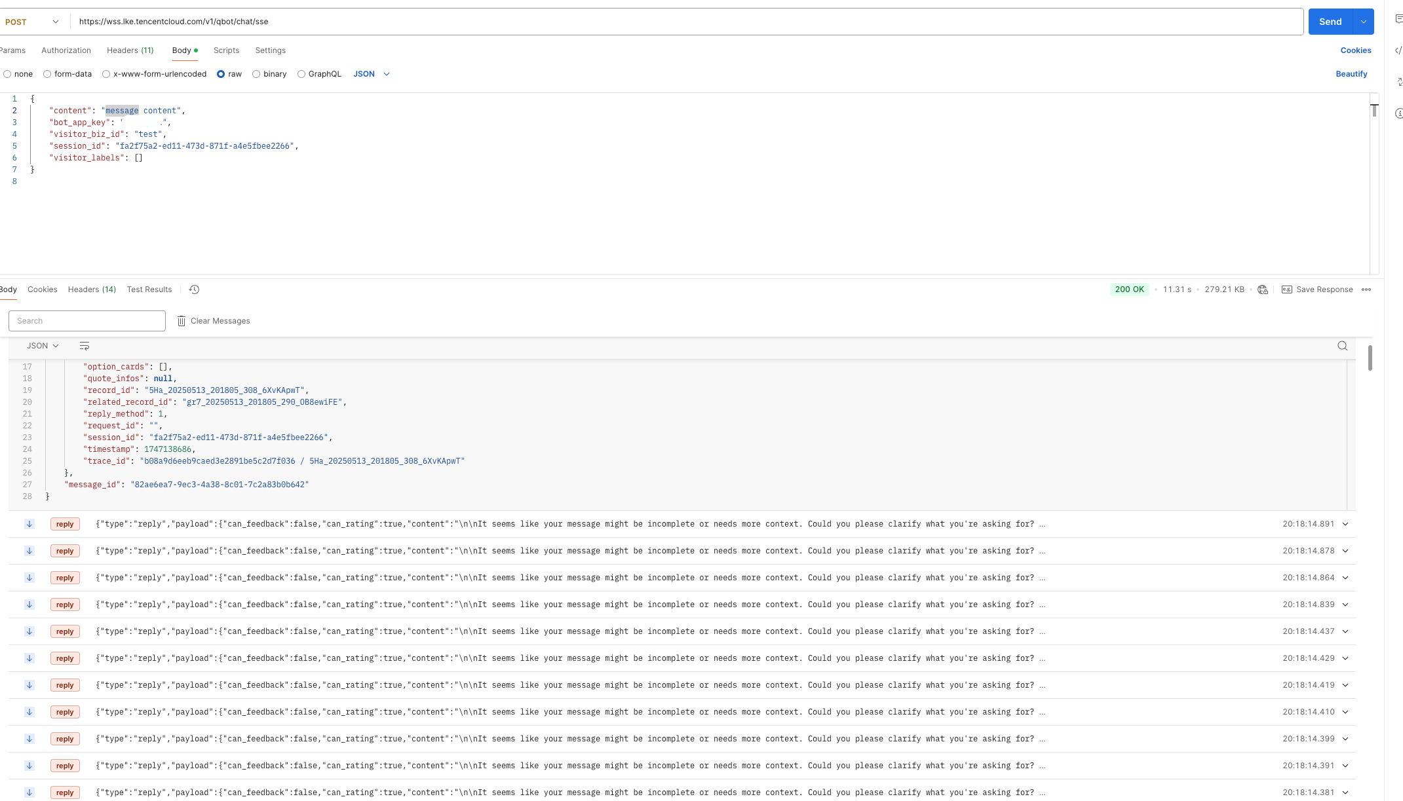This screenshot has width=1403, height=801.
Task: Click the message Search input field
Action: click(86, 321)
